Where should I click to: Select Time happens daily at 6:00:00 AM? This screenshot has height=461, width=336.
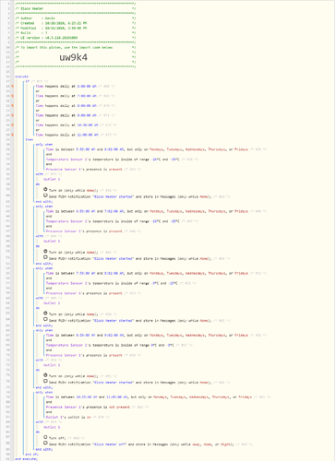coord(66,87)
